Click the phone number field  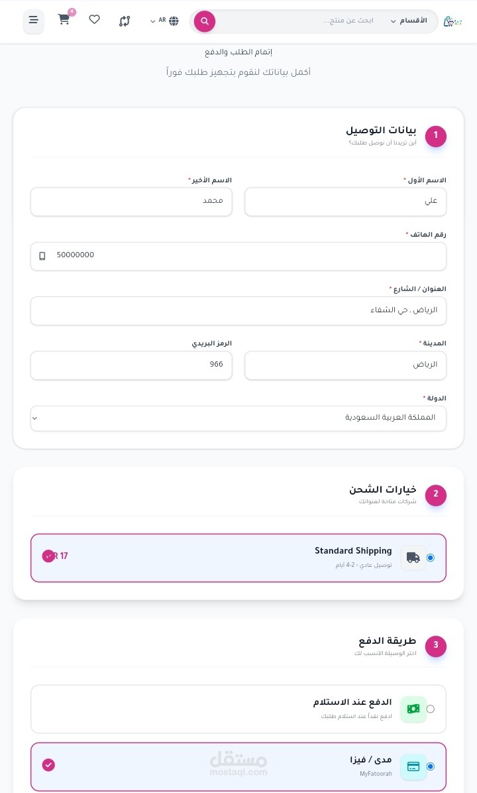238,256
